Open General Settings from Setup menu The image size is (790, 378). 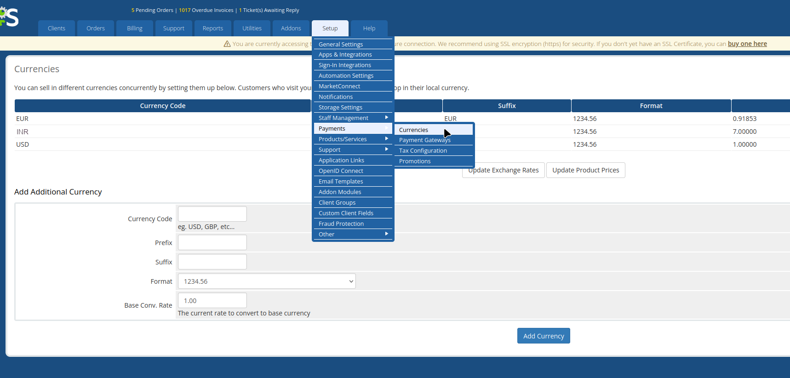tap(341, 44)
